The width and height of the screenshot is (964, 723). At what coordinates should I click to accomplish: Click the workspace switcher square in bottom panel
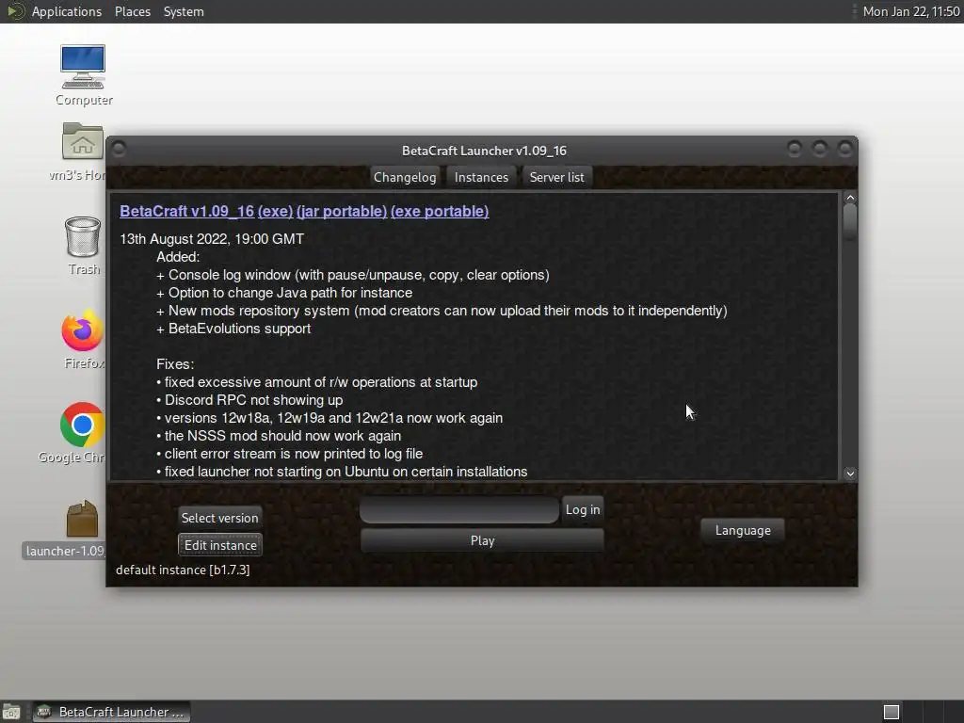point(892,712)
